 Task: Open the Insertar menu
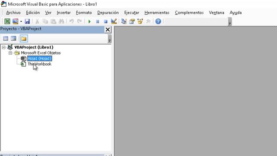[x=64, y=13]
